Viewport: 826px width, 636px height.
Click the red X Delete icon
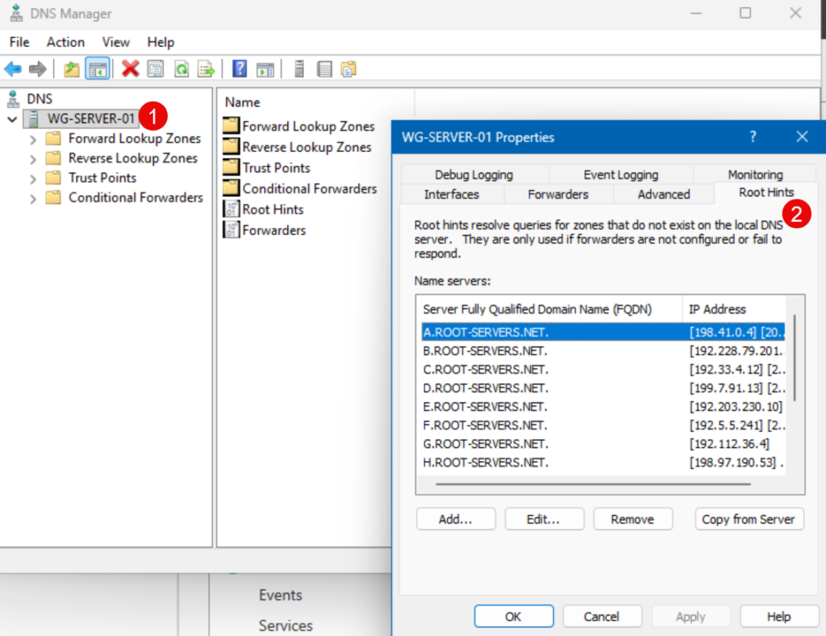pos(131,69)
